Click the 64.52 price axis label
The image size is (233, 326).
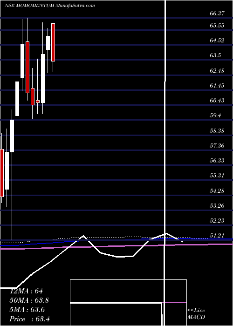coord(217,41)
